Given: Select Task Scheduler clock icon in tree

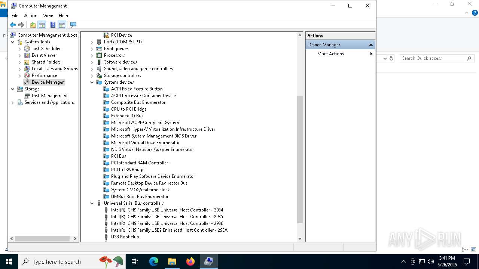Looking at the screenshot, I should (x=27, y=49).
